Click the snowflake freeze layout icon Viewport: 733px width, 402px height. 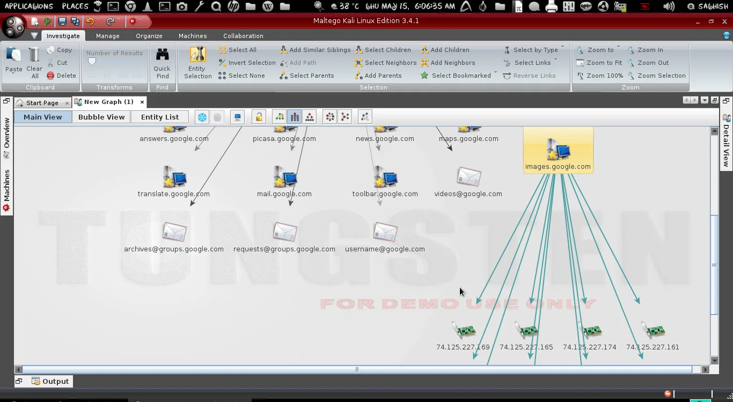tap(202, 117)
